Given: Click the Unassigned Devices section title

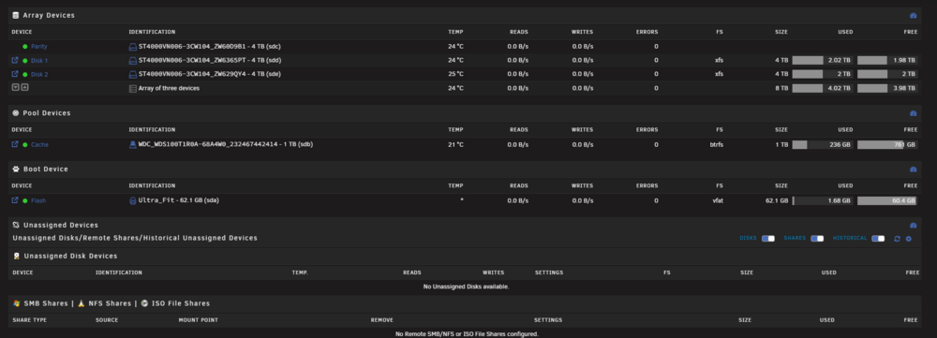Looking at the screenshot, I should (x=60, y=225).
